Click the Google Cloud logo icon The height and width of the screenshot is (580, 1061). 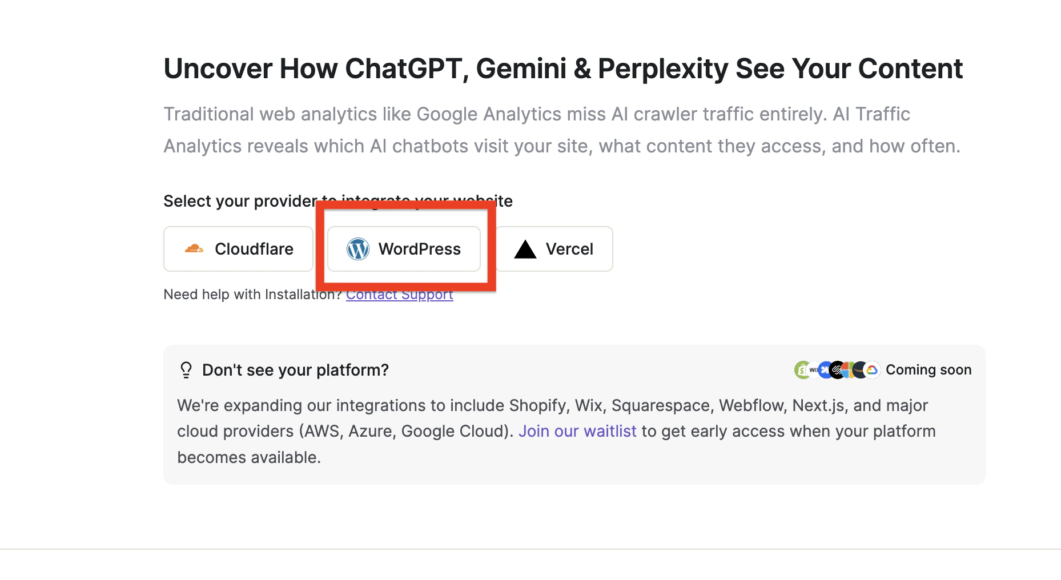click(x=872, y=370)
